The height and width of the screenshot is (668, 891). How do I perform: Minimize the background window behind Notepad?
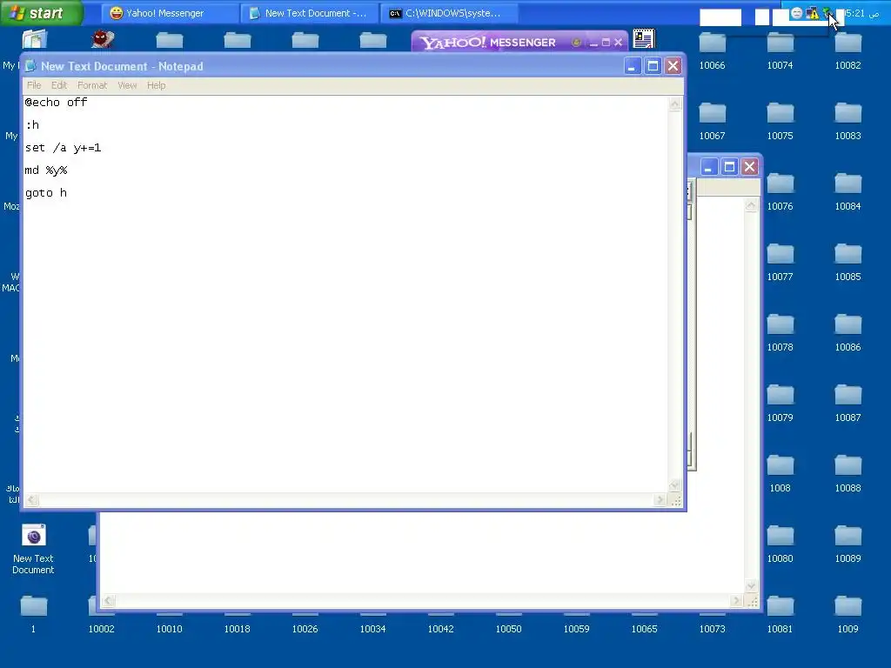(708, 166)
